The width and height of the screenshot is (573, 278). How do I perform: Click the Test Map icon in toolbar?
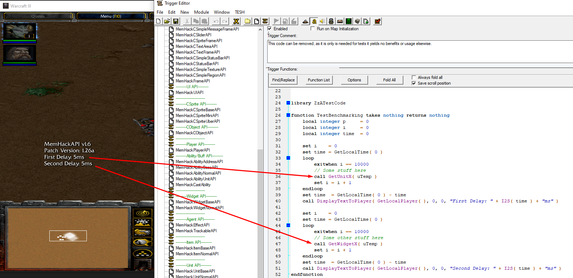coord(377,21)
